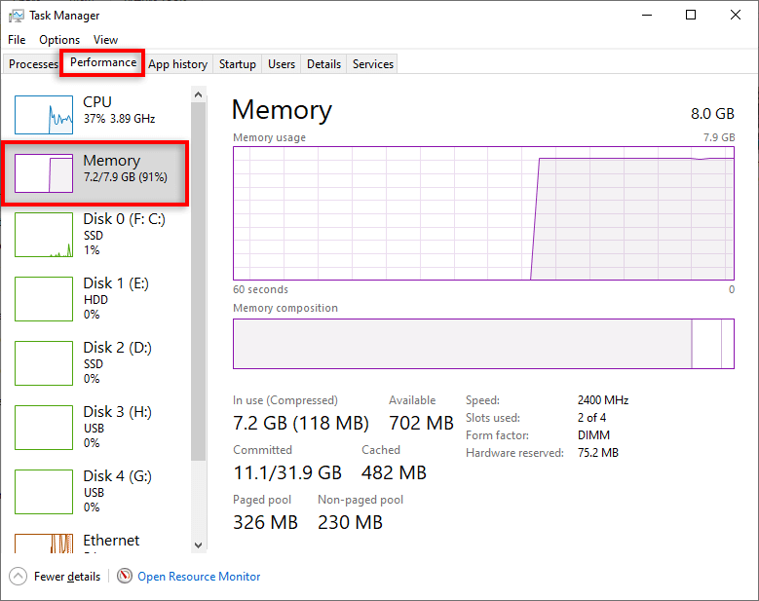Go to the Startup tab

click(238, 64)
